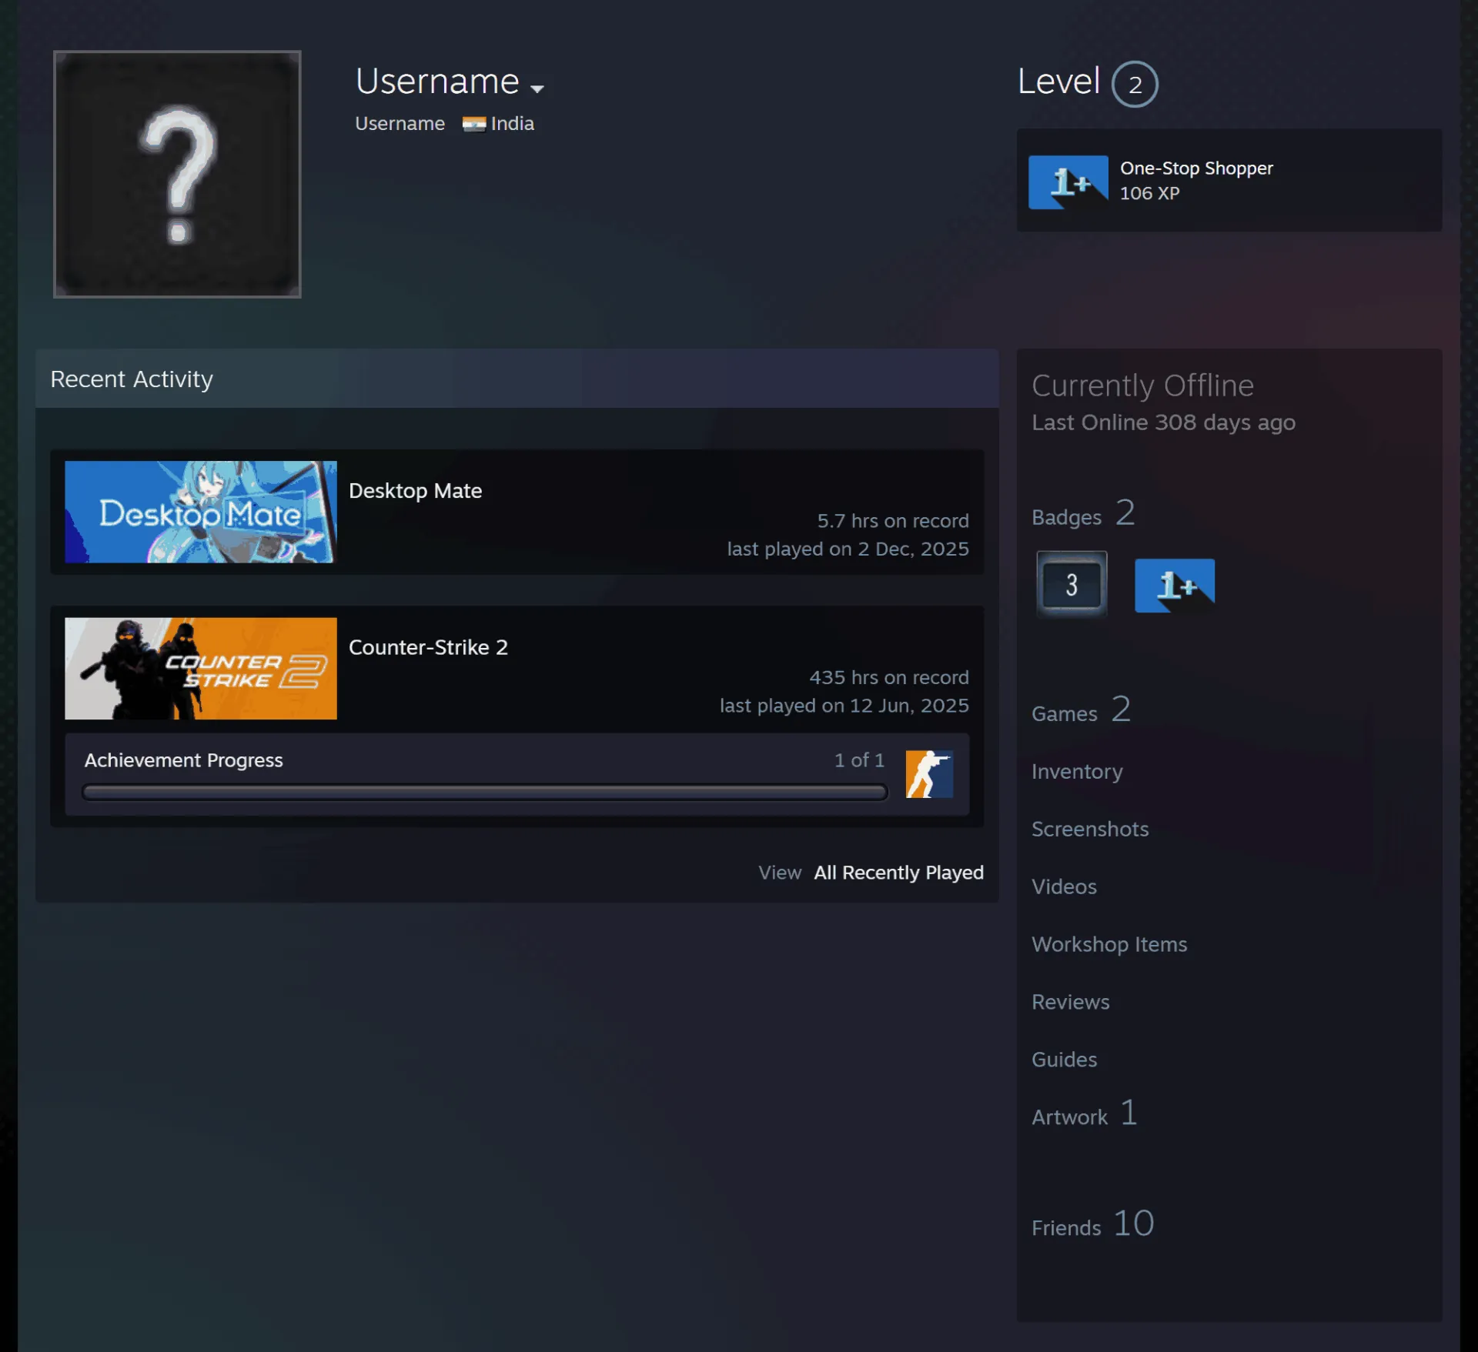Open the Artwork link
This screenshot has height=1352, width=1478.
click(x=1084, y=1114)
